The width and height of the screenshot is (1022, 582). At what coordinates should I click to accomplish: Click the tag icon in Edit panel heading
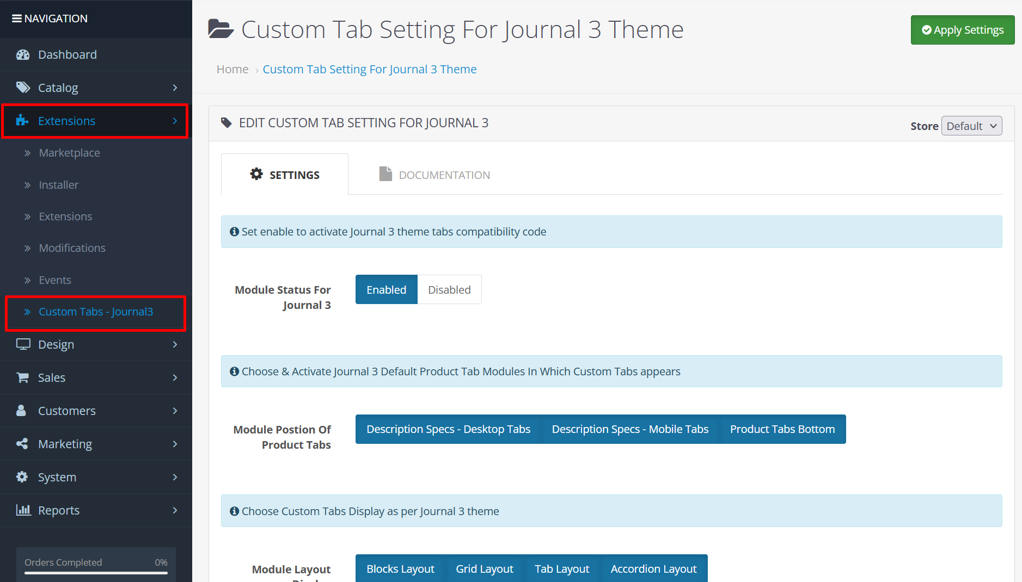click(227, 123)
